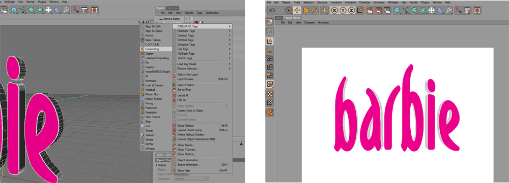Viewport: 509px width, 183px height.
Task: Expand the CINEMA 4D Tags submenu
Action: point(203,26)
